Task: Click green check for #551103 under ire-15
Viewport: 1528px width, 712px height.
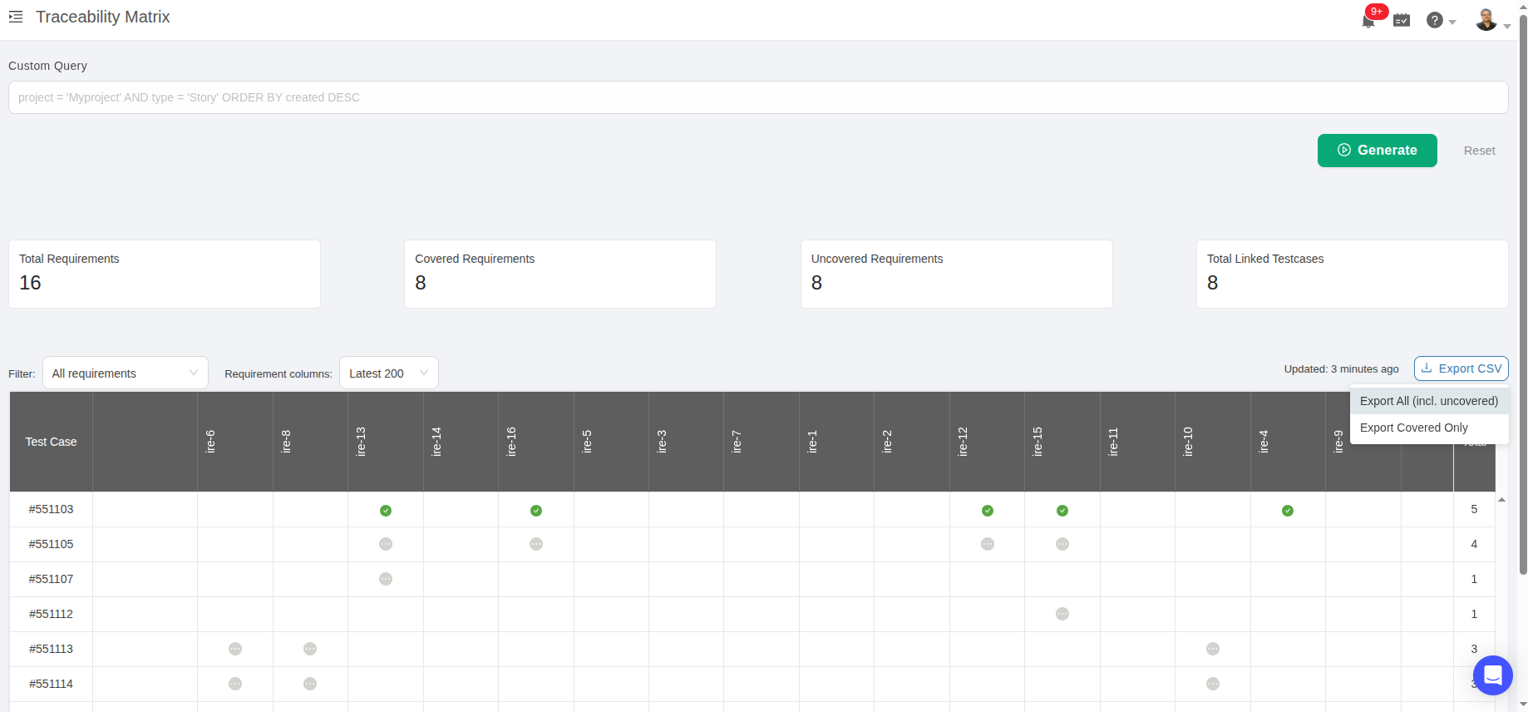Action: tap(1062, 511)
